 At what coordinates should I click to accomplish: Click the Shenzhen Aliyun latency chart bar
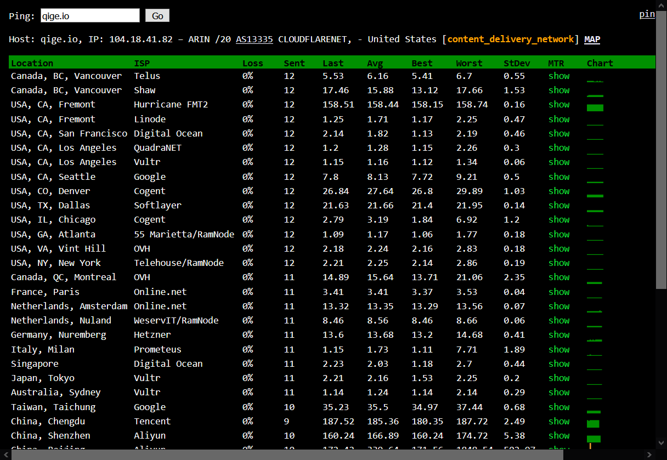tap(593, 439)
